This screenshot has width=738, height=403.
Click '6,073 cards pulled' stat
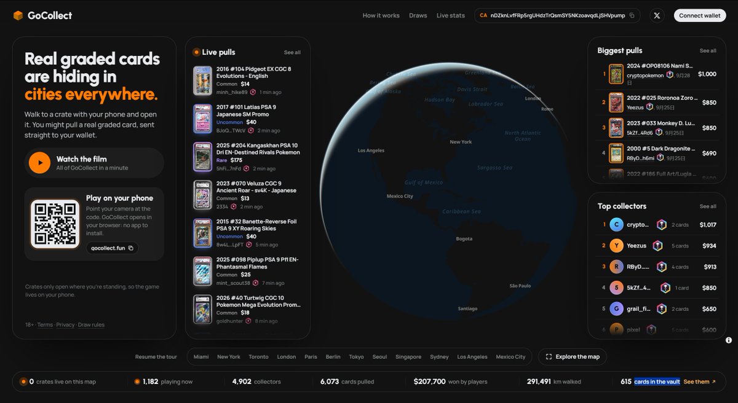click(347, 381)
